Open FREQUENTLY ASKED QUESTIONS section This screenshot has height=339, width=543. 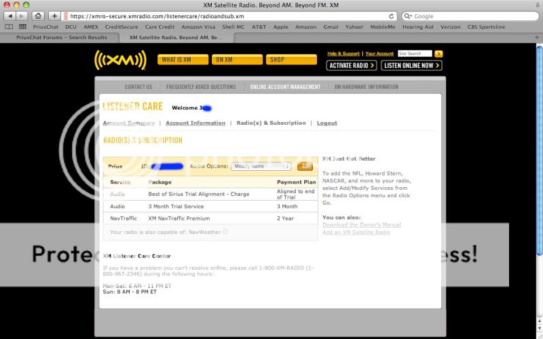click(201, 87)
